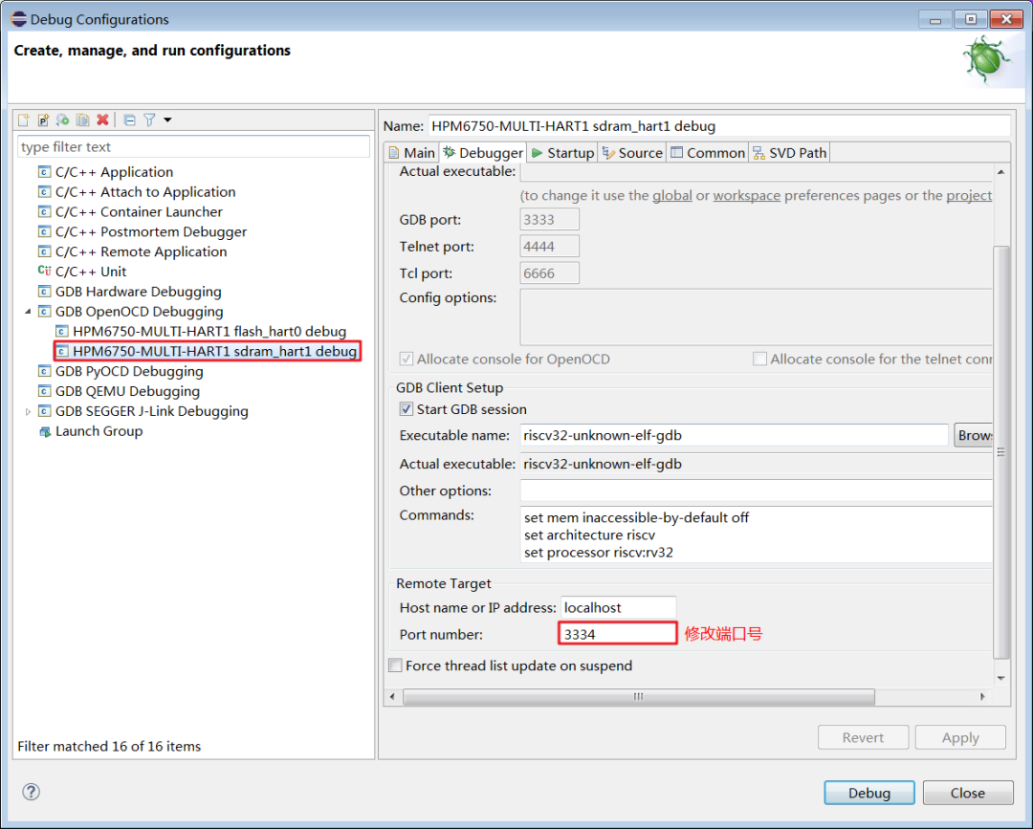Toggle Allocate console for OpenOCD checkbox
1033x829 pixels.
pos(407,359)
